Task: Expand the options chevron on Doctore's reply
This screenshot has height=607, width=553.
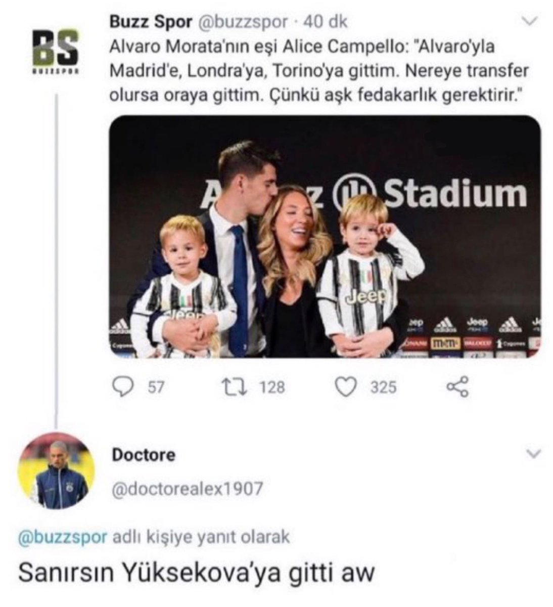Action: point(533,453)
